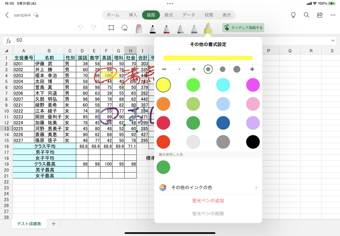Select the galaxy-colored pen
The width and height of the screenshot is (340, 236).
pyautogui.click(x=180, y=29)
